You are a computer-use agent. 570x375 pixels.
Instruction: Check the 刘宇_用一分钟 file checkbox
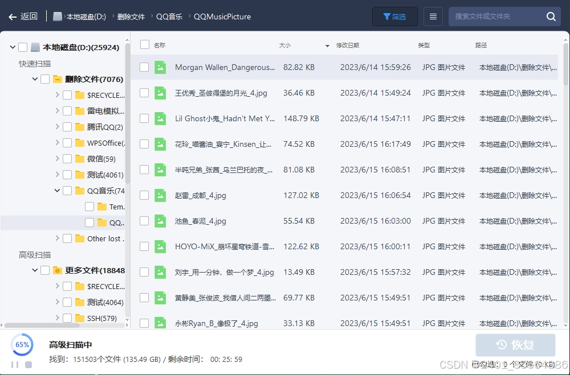pos(144,272)
